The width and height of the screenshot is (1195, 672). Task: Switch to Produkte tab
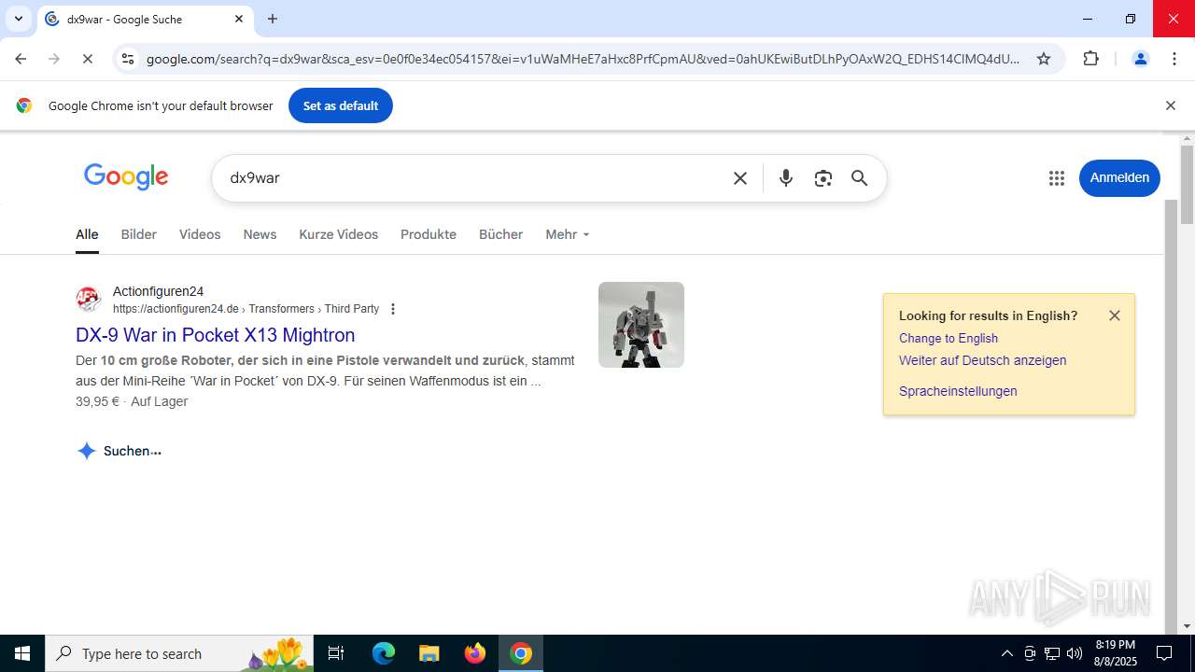coord(429,234)
